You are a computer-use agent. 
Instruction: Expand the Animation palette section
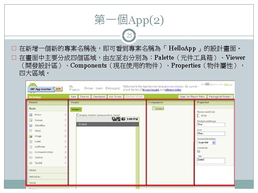pos(47,177)
